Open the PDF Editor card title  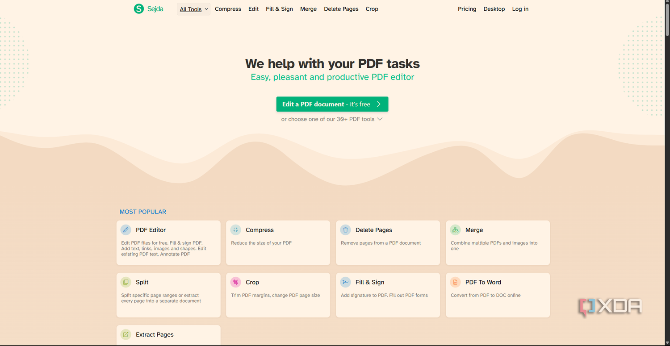pyautogui.click(x=151, y=230)
